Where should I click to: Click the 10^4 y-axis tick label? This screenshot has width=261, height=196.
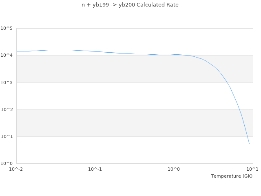pyautogui.click(x=7, y=56)
